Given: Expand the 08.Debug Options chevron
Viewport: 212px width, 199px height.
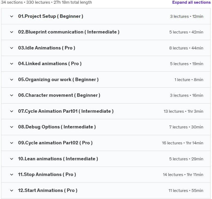Looking at the screenshot, I should coord(12,127).
